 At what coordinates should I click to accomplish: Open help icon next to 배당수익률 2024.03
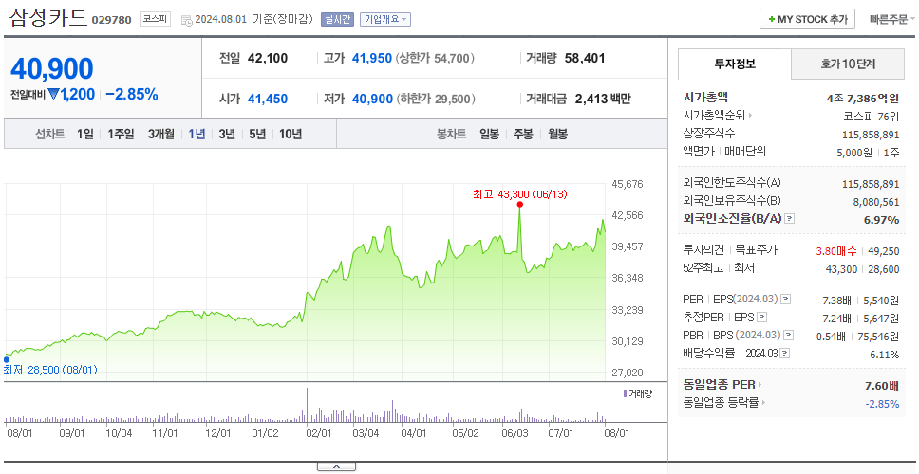tap(785, 354)
